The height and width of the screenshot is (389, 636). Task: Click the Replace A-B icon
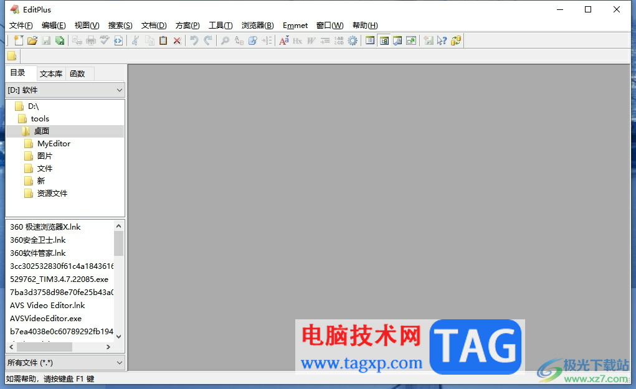[239, 40]
